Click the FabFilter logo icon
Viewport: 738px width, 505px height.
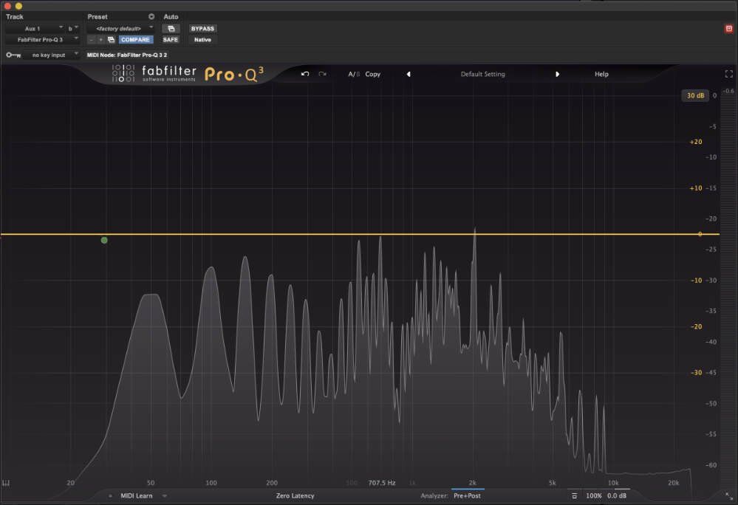pos(123,73)
